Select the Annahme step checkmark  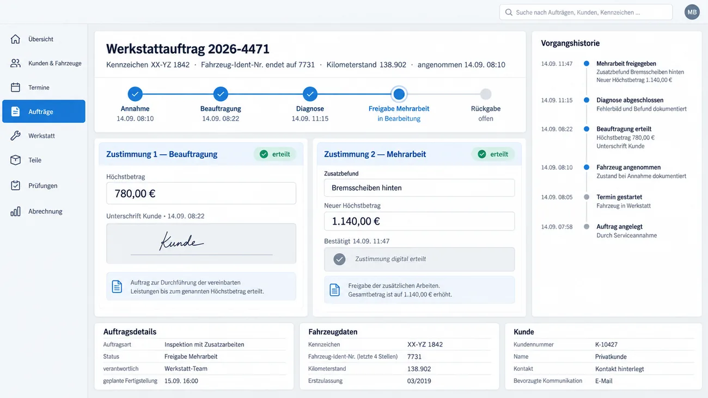tap(135, 94)
